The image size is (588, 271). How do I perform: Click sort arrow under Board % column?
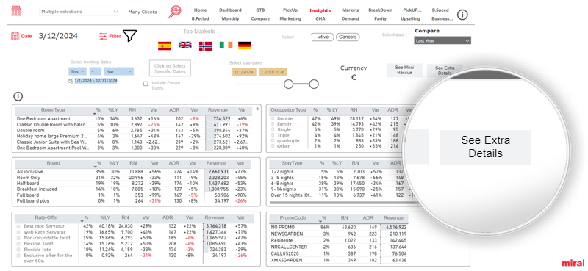(95, 167)
